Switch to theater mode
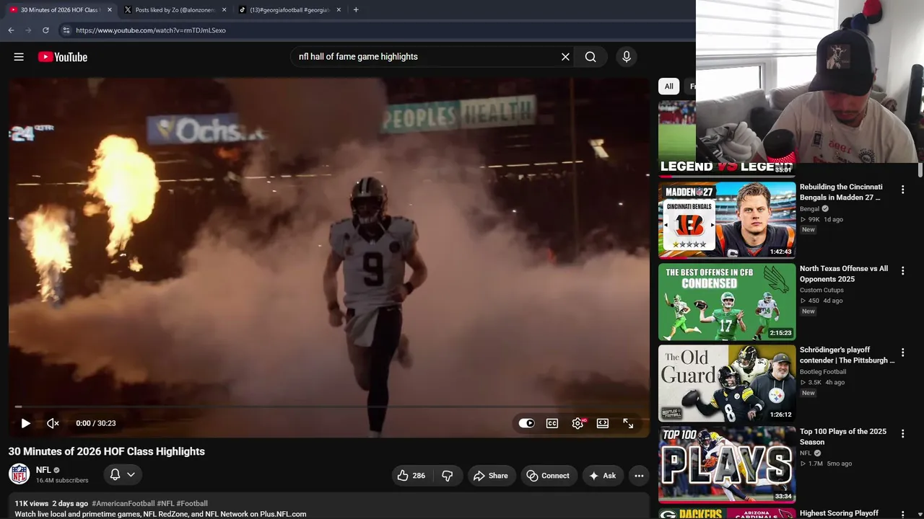 tap(603, 423)
